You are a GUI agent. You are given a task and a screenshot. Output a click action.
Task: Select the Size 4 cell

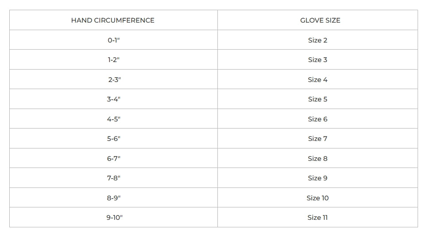pos(318,80)
